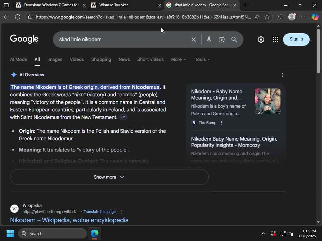Open a new browser tab with plus
The width and height of the screenshot is (322, 241).
pos(245,5)
